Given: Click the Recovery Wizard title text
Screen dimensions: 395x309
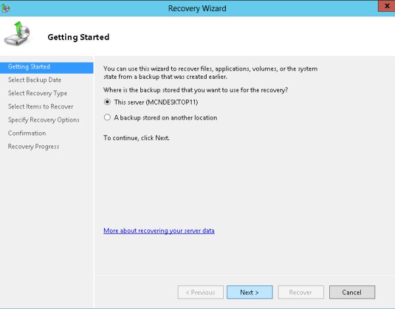Looking at the screenshot, I should (197, 9).
